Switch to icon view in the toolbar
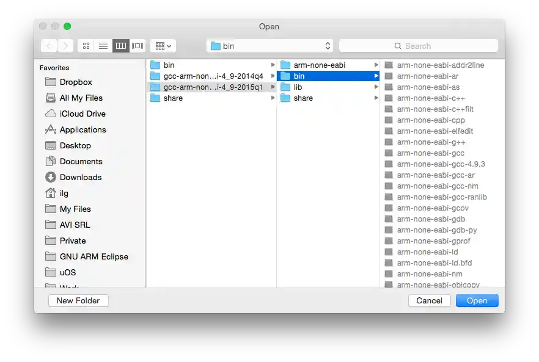This screenshot has width=539, height=362. tap(86, 45)
